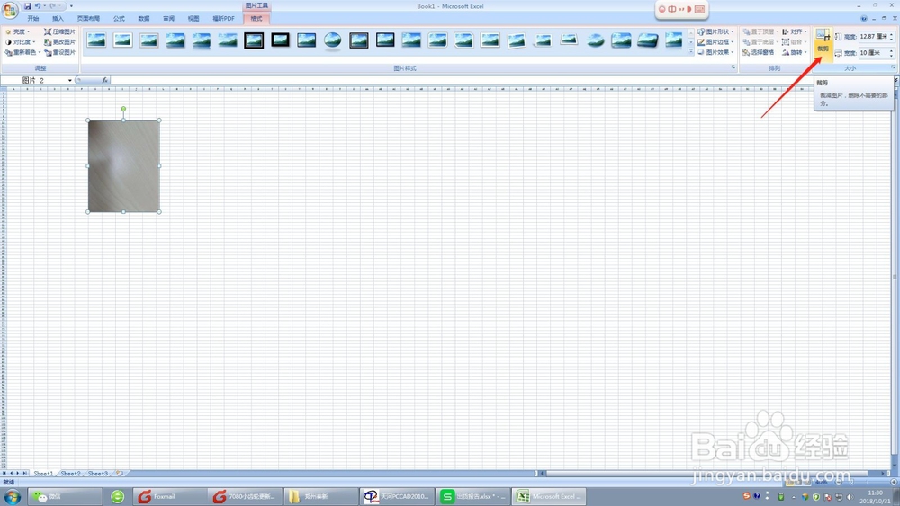Select the Format (格式) picture tools tab
Viewport: 900px width, 506px height.
256,18
